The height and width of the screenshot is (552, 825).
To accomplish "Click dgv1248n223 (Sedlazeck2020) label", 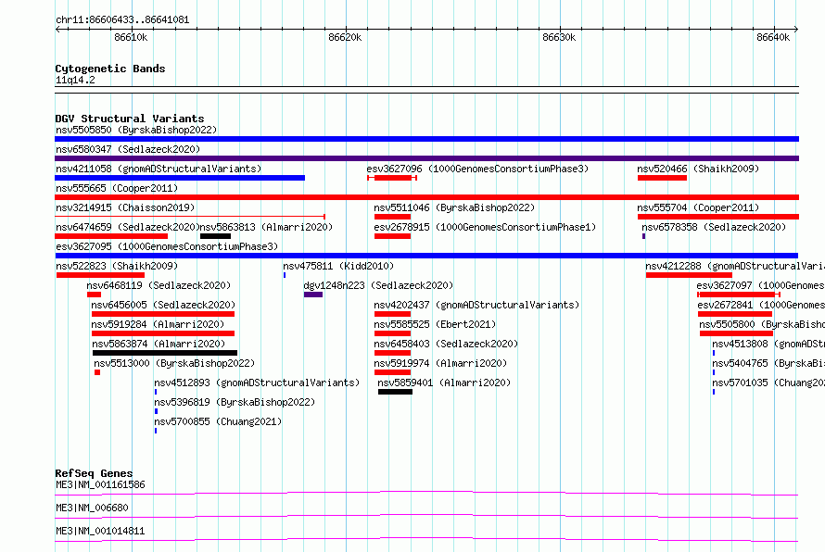I will click(x=378, y=285).
